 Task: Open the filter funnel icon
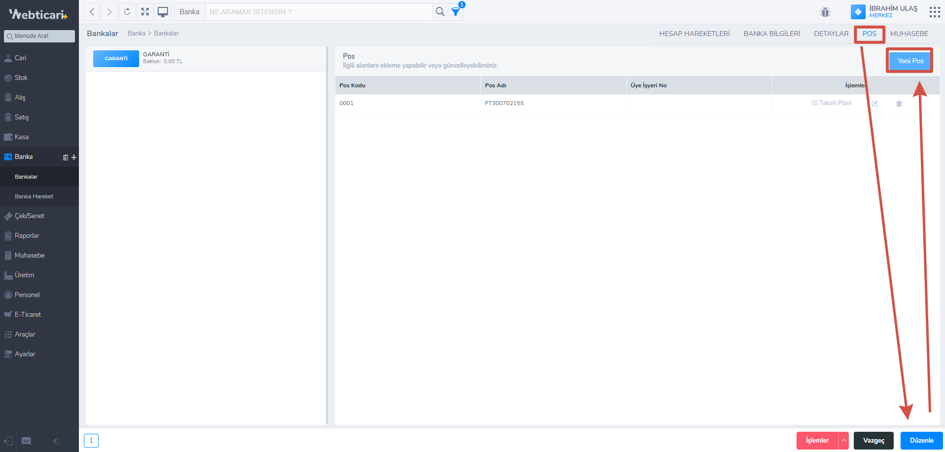click(x=456, y=12)
